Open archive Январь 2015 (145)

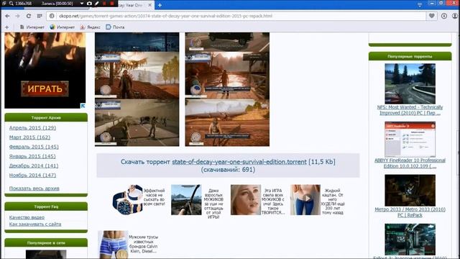[32, 156]
